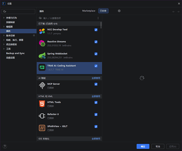Select the NCC Develop Tool name text
The height and width of the screenshot is (151, 182).
[57, 30]
